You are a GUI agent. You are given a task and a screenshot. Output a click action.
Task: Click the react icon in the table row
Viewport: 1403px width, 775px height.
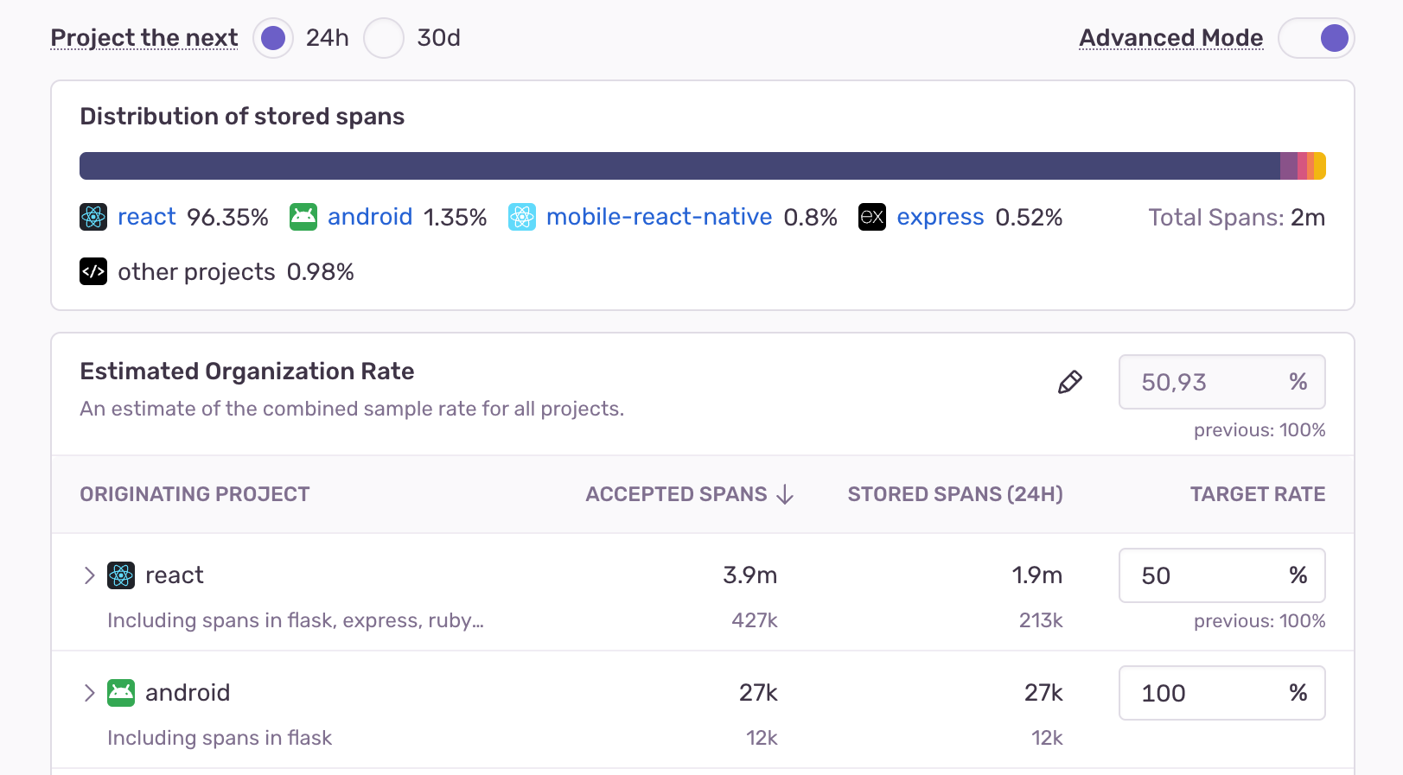pos(121,575)
